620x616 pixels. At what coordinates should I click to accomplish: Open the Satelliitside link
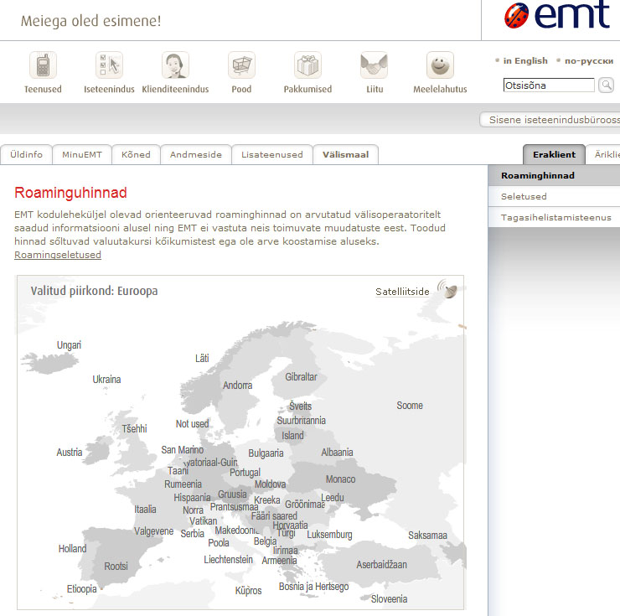pos(402,292)
